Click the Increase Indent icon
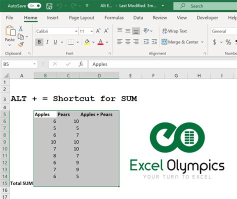 pyautogui.click(x=154, y=41)
